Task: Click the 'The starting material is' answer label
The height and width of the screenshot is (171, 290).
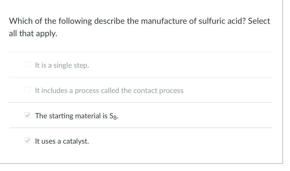Action: click(x=71, y=116)
